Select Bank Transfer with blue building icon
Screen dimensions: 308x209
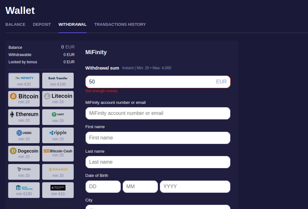pos(24,190)
